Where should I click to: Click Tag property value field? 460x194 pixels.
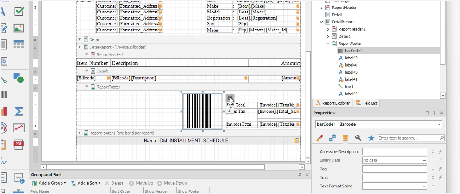[394, 169]
